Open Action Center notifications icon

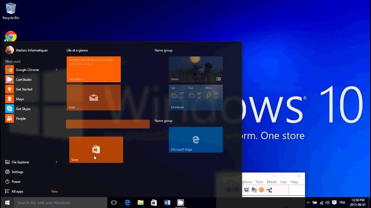click(334, 203)
